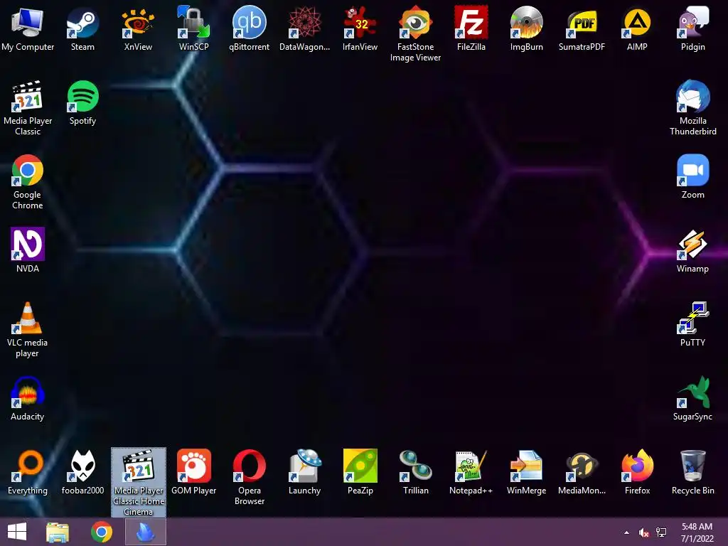
Task: Open File Explorer from the taskbar
Action: pos(58,532)
